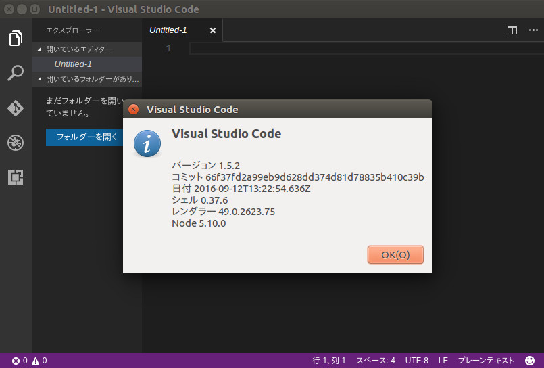Screen dimensions: 544x368
Task: Click the errors count icon in status bar
Action: pos(16,361)
